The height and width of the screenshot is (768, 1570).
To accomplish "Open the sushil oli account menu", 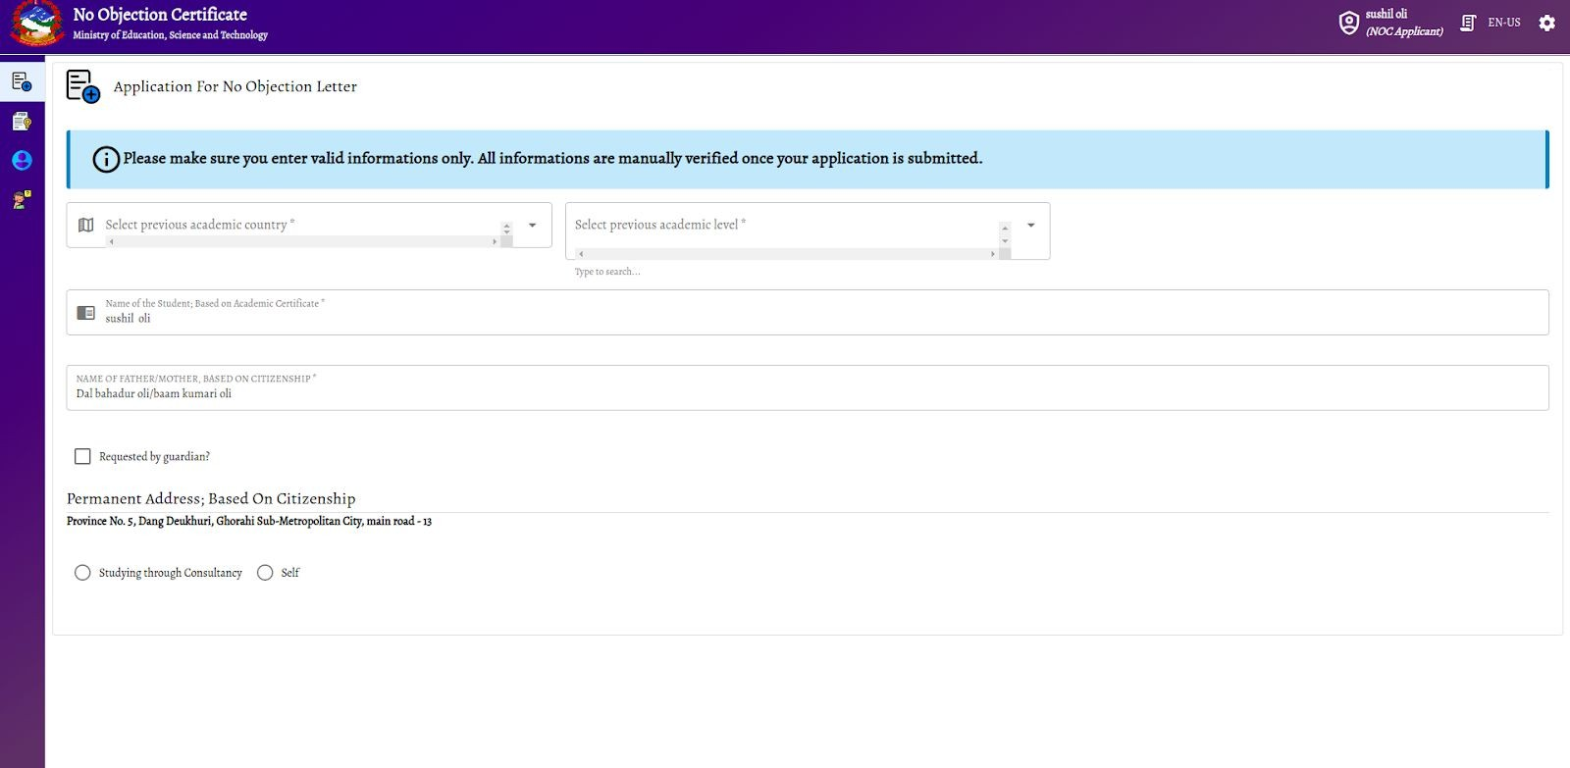I will click(x=1403, y=23).
